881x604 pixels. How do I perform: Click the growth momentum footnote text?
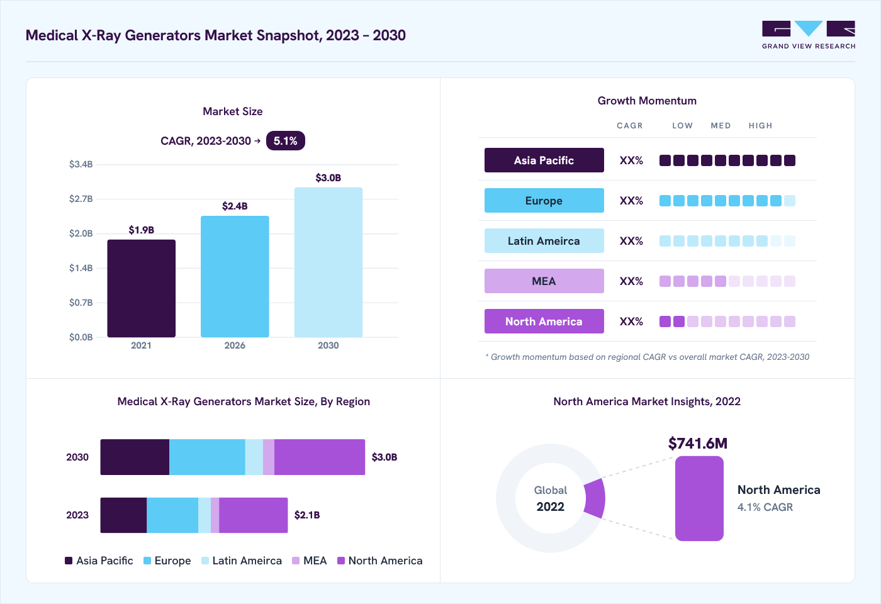click(x=648, y=357)
